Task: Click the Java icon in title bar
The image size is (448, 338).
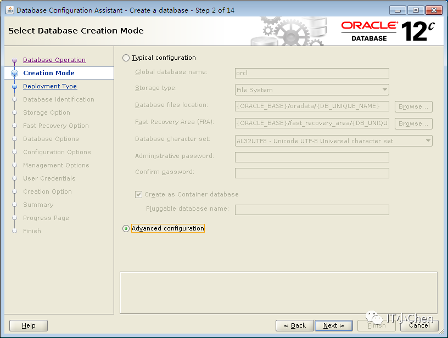Action: click(10, 10)
